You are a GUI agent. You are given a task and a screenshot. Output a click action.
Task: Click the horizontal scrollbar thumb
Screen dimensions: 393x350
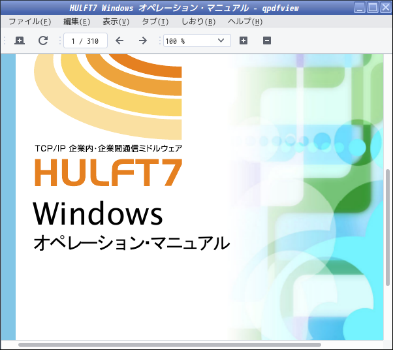tap(170, 345)
